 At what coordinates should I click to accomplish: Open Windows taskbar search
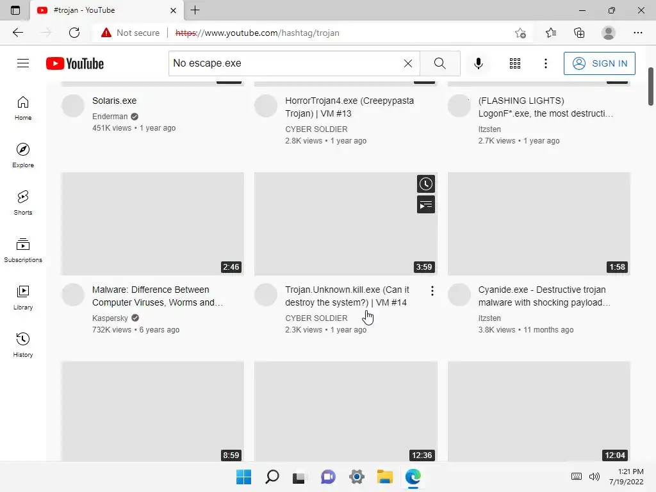point(272,477)
